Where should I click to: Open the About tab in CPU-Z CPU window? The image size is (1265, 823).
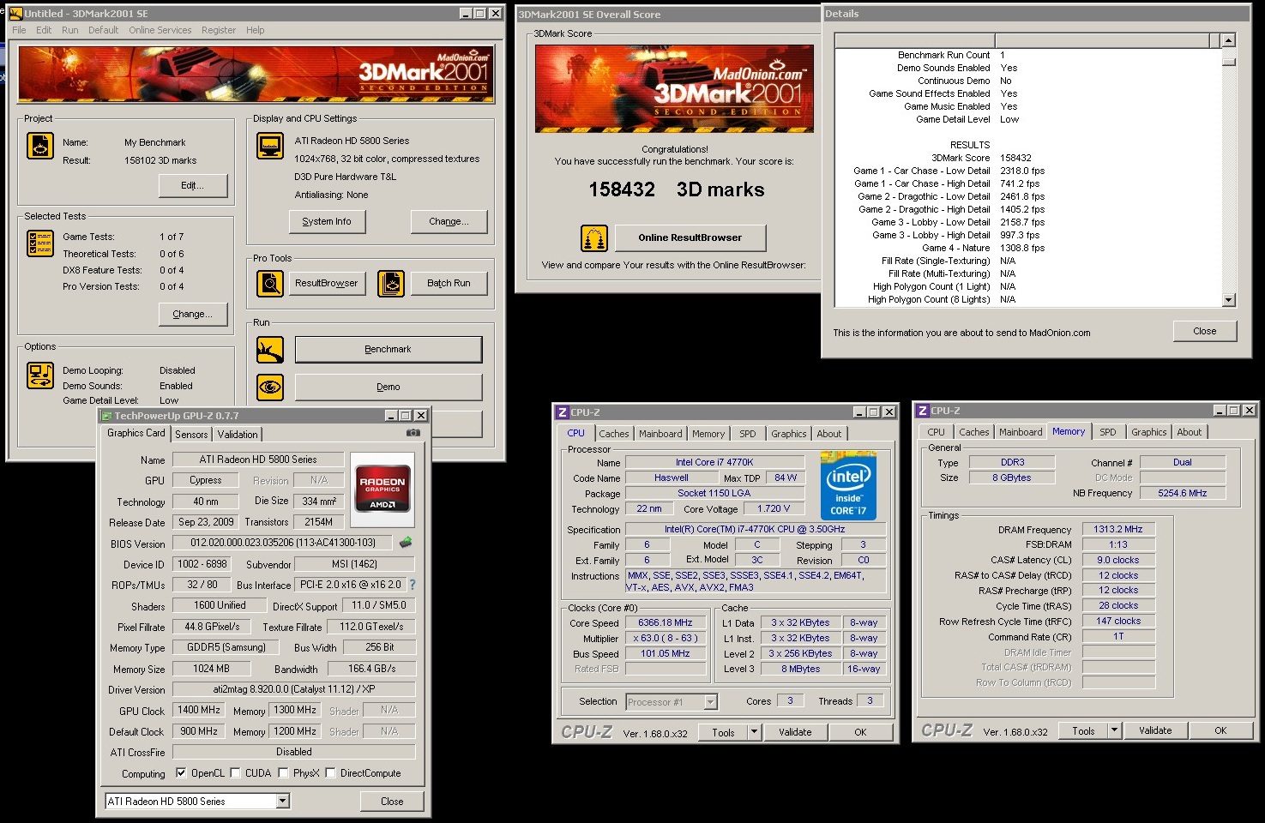tap(828, 434)
